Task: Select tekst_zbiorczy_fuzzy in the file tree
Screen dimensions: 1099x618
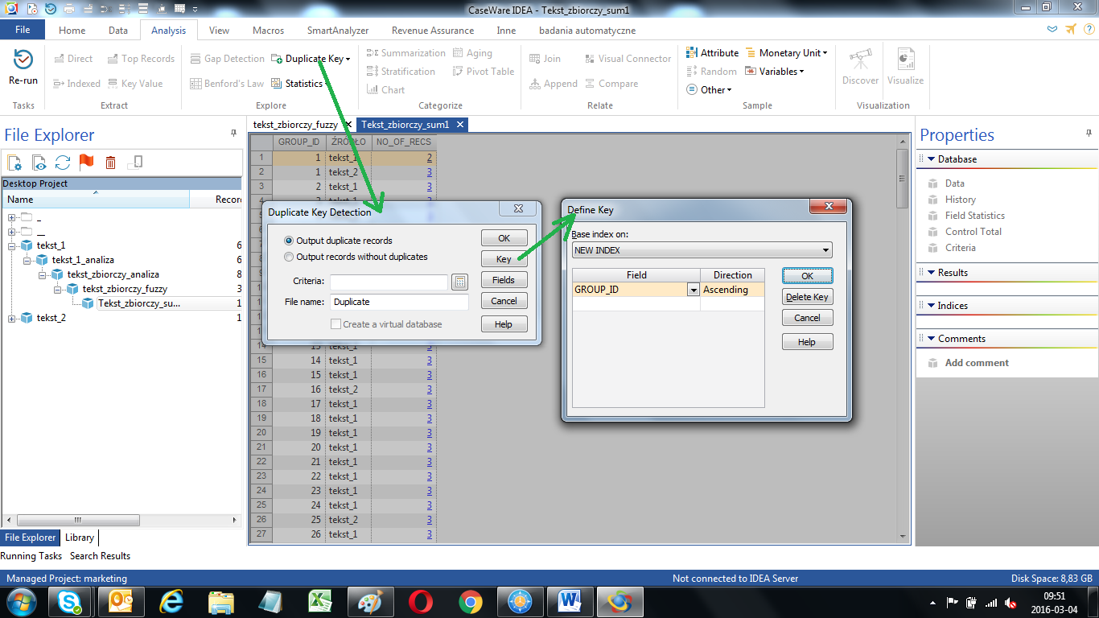Action: 125,289
